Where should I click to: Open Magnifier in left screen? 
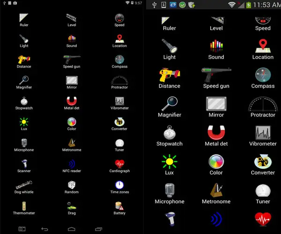pyautogui.click(x=24, y=82)
